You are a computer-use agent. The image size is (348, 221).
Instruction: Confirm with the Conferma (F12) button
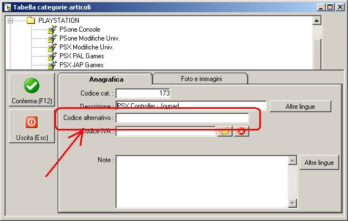click(x=32, y=90)
